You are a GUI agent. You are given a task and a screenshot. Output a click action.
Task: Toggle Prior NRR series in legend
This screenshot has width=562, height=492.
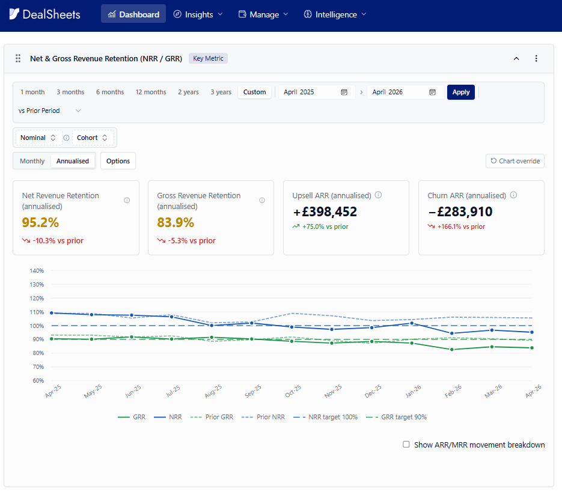(263, 417)
